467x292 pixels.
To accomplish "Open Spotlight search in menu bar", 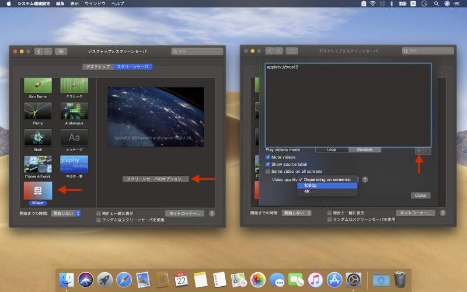I will click(x=436, y=4).
